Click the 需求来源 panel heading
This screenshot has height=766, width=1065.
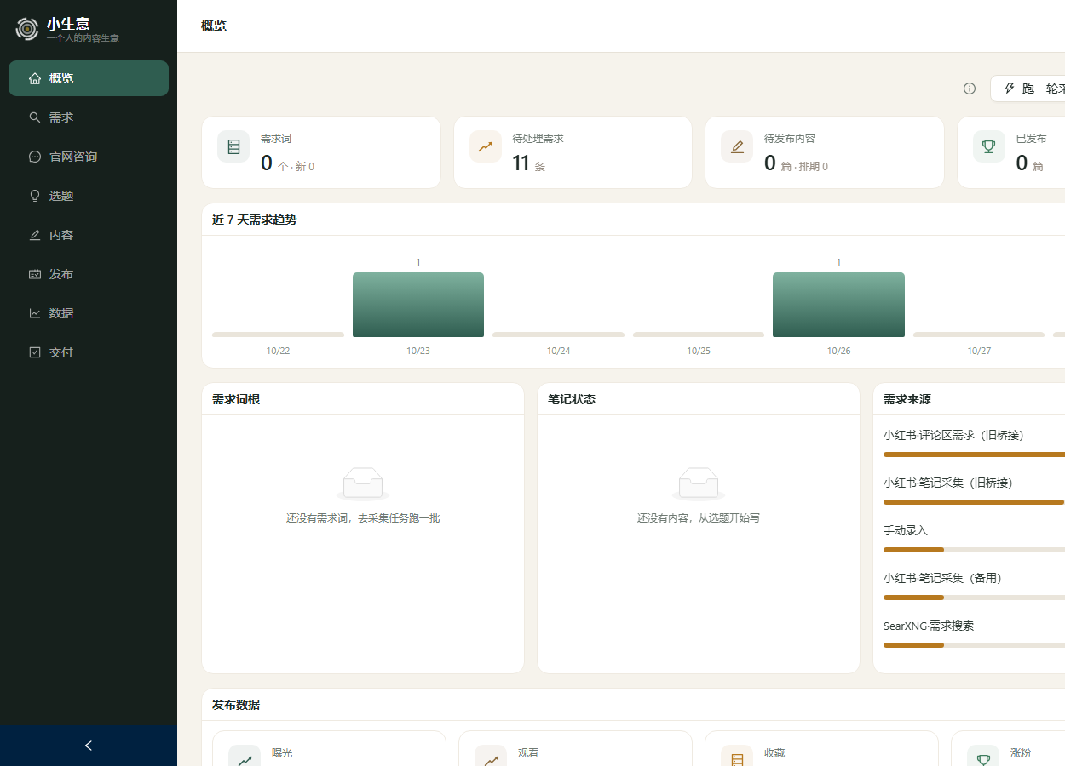point(907,399)
